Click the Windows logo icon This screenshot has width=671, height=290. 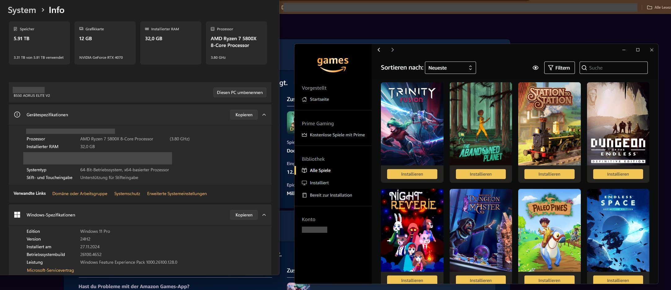pos(17,215)
